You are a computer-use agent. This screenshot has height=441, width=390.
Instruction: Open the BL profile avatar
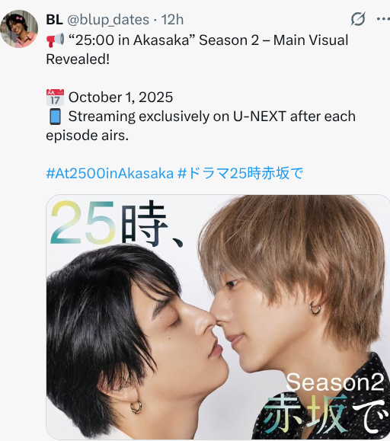pos(19,29)
